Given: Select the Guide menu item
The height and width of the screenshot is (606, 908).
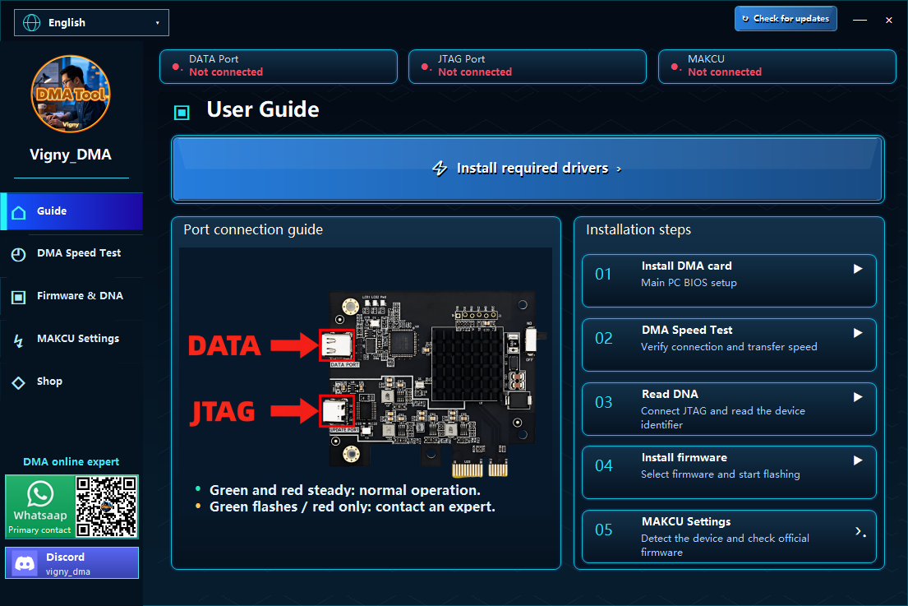Looking at the screenshot, I should pos(71,210).
